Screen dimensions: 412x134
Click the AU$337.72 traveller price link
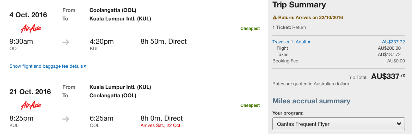coord(393,42)
